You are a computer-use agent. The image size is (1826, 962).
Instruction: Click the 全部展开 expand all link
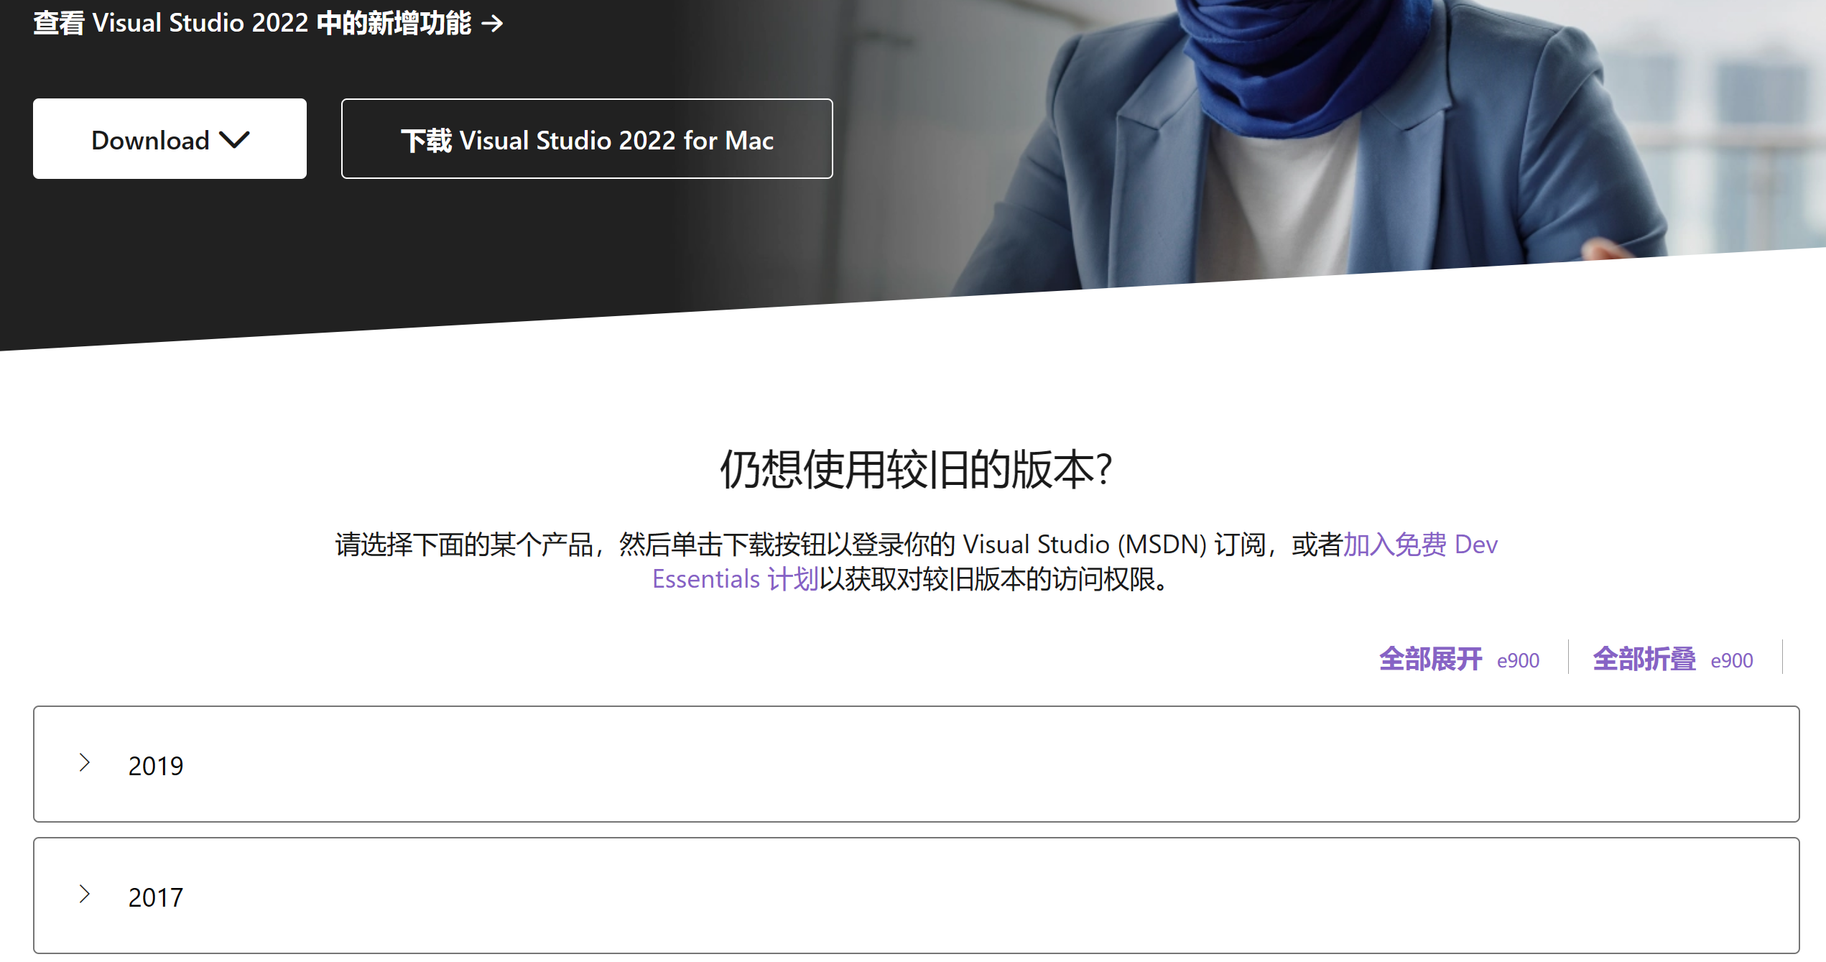click(1458, 658)
